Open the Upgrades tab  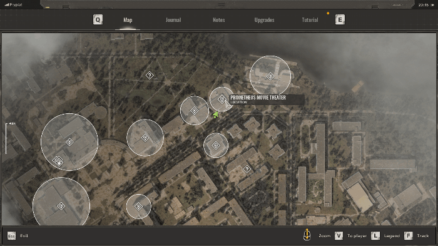click(x=264, y=20)
